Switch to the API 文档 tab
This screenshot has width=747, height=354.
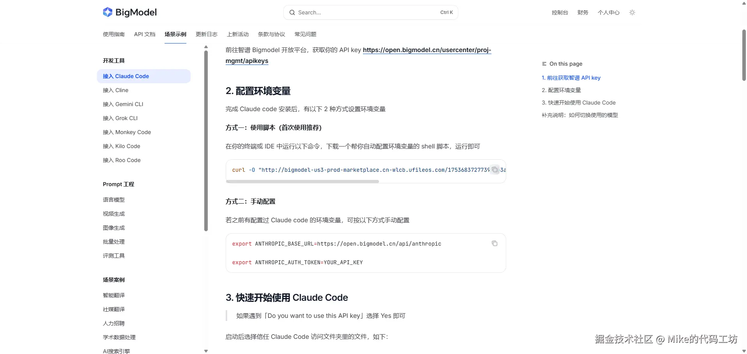point(145,34)
